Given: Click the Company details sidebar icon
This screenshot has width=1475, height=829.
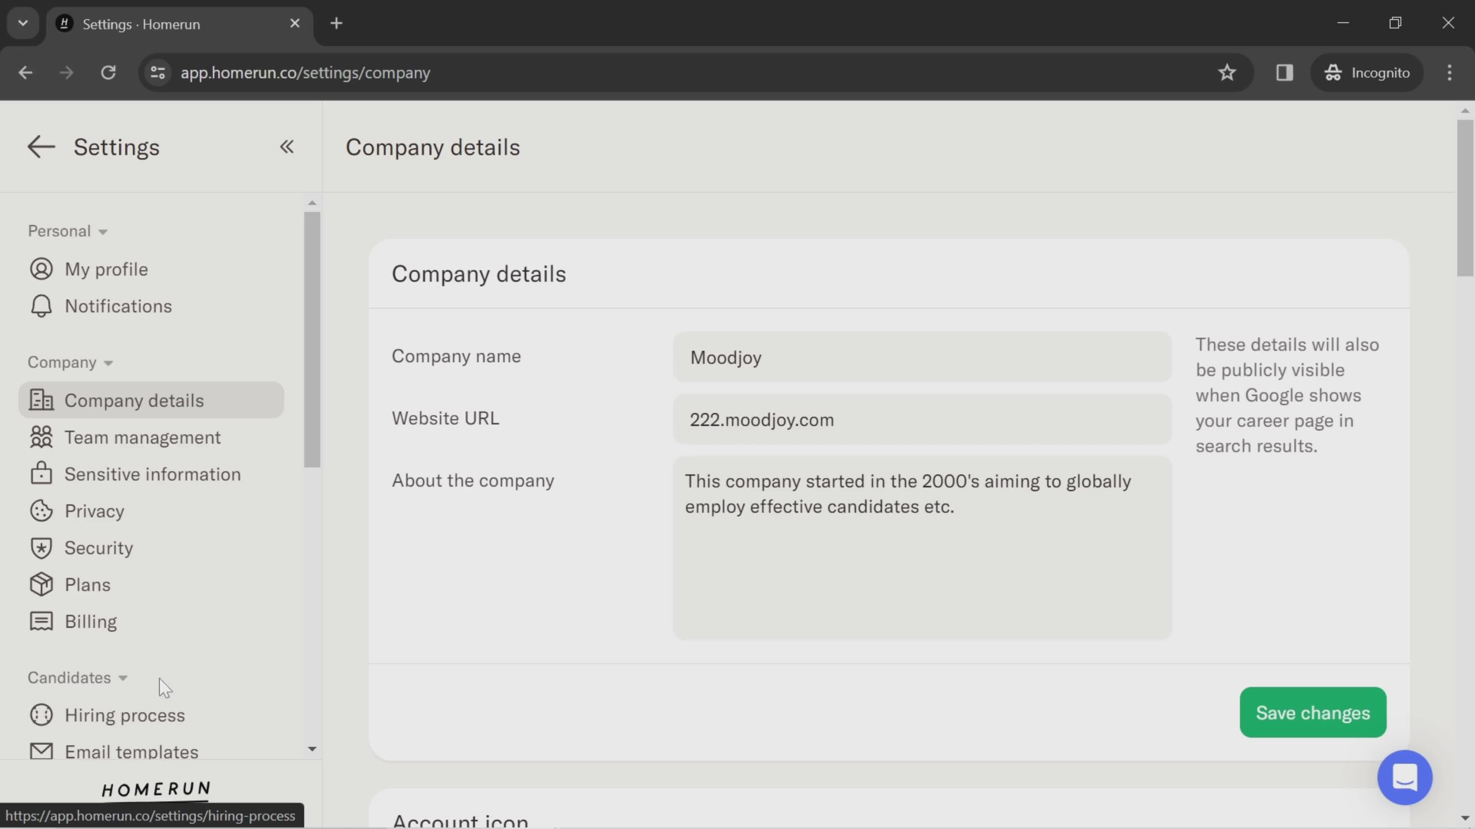Looking at the screenshot, I should [x=38, y=400].
